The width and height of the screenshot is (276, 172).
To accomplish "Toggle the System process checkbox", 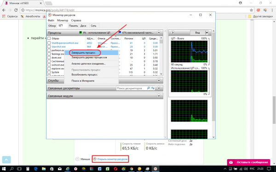I will [x=49, y=72].
